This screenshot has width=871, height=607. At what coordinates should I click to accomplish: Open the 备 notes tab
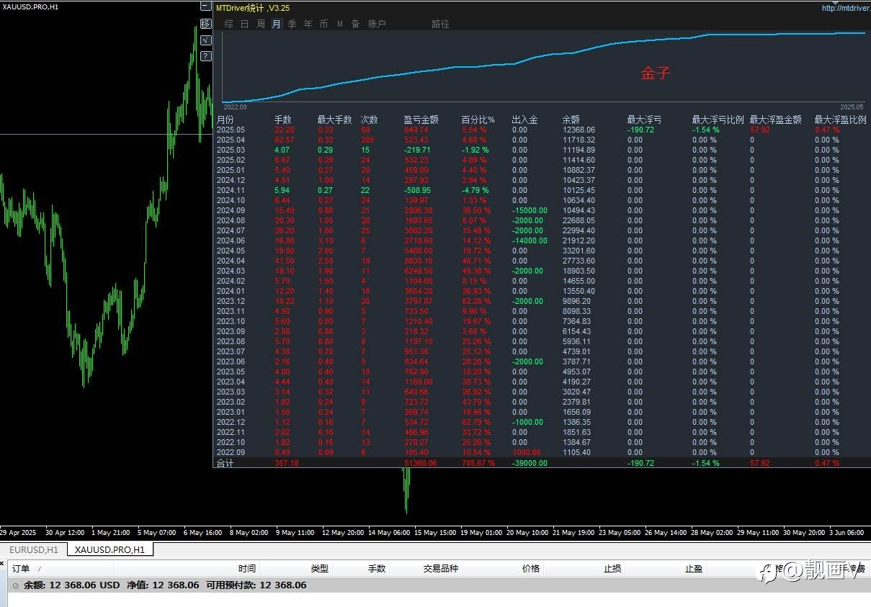356,24
